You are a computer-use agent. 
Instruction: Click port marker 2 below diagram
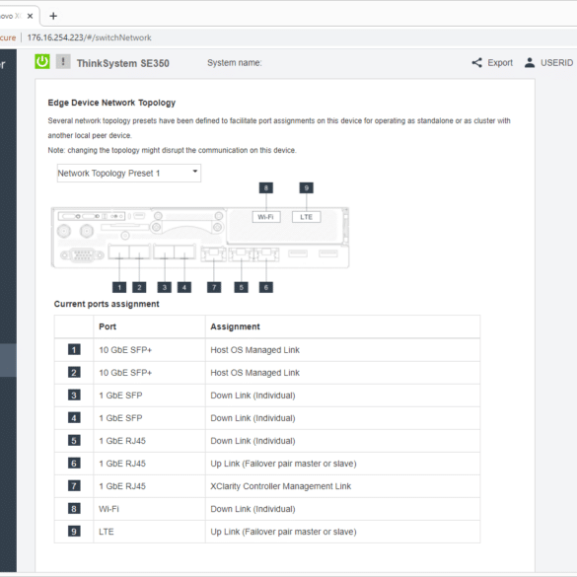[139, 287]
